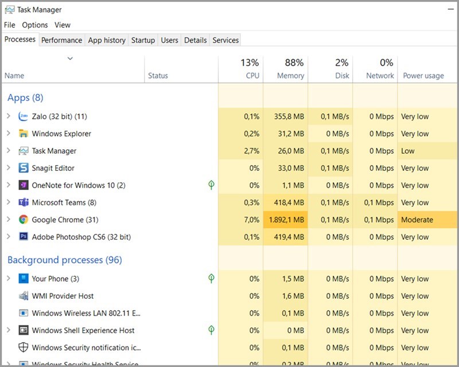Open the Options menu
This screenshot has width=459, height=367.
(35, 25)
